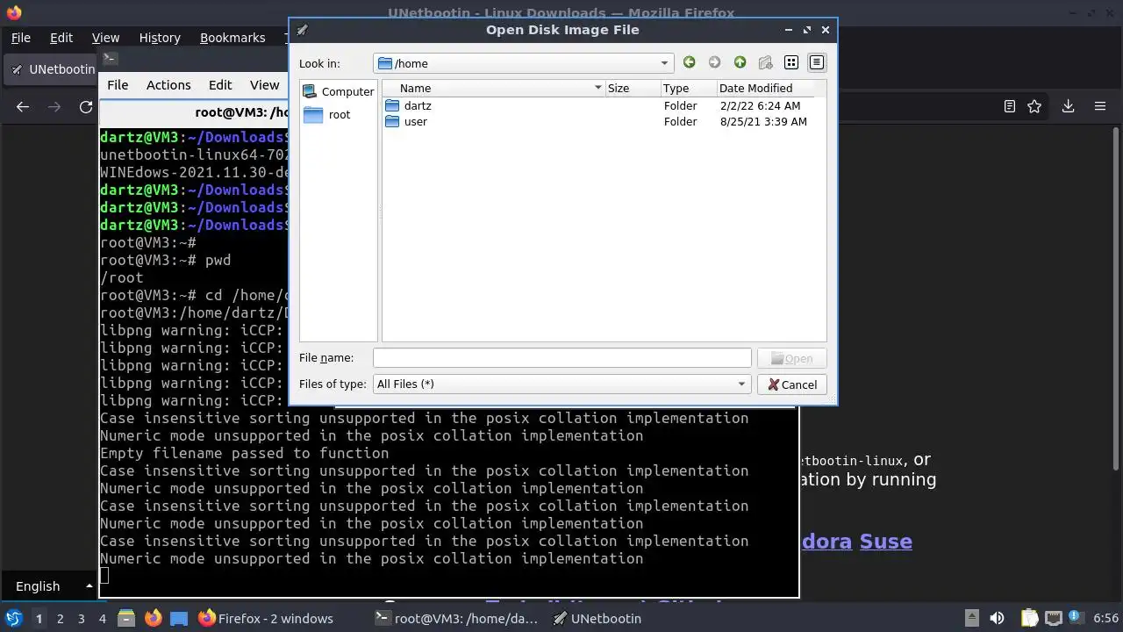Launch Firefox from panel quick-launch icon
The height and width of the screenshot is (632, 1123).
[x=153, y=618]
